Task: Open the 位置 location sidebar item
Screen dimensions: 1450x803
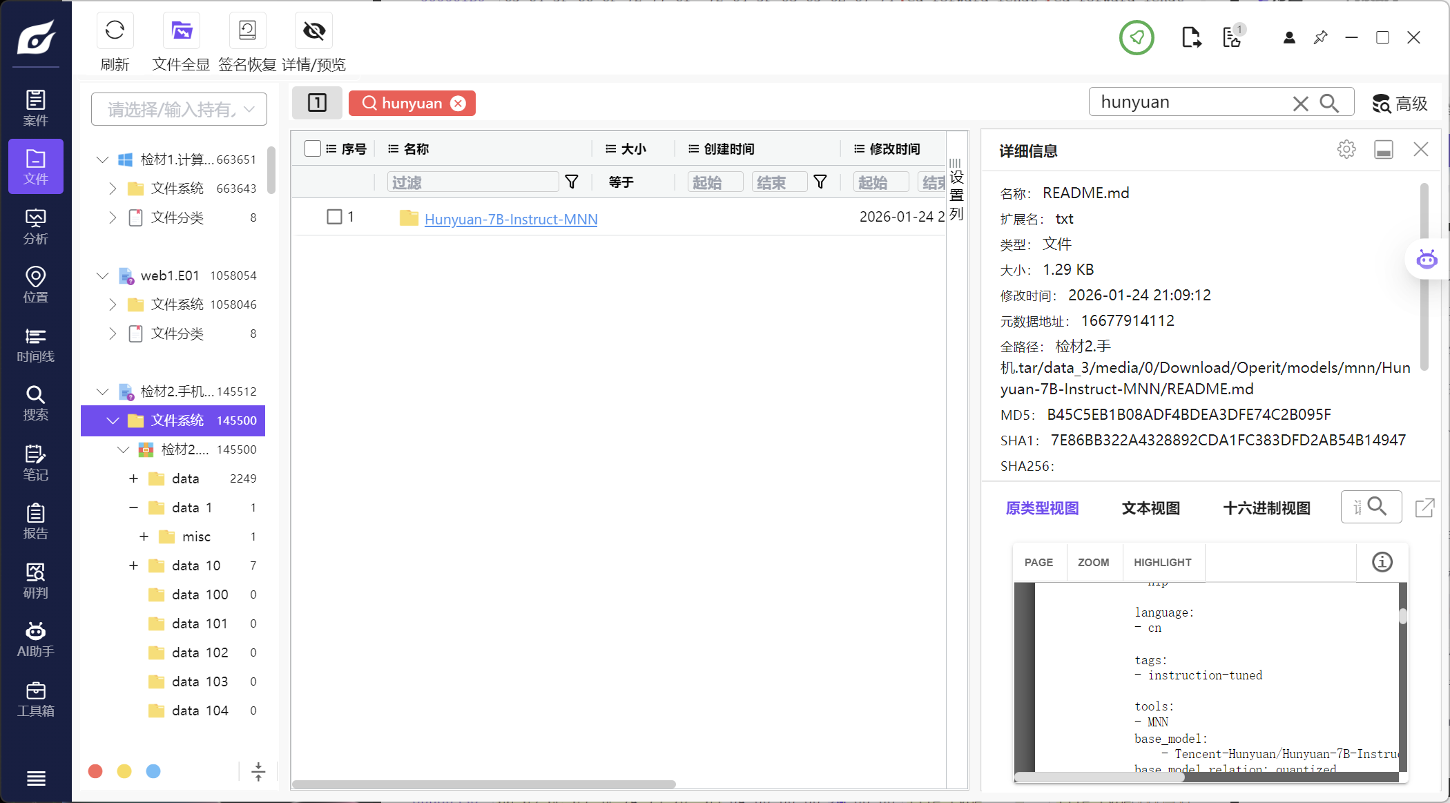Action: pyautogui.click(x=36, y=285)
